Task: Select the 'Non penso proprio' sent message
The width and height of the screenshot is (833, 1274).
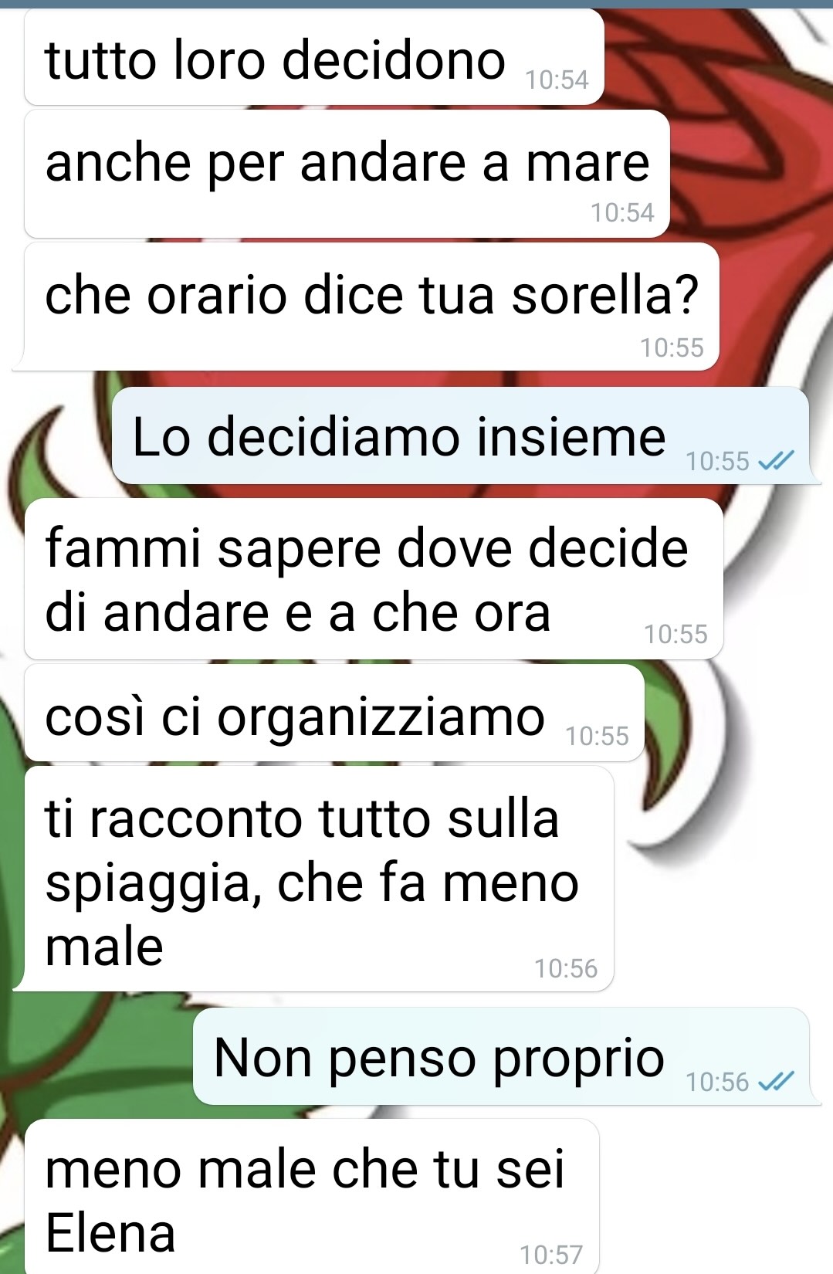Action: [501, 1056]
